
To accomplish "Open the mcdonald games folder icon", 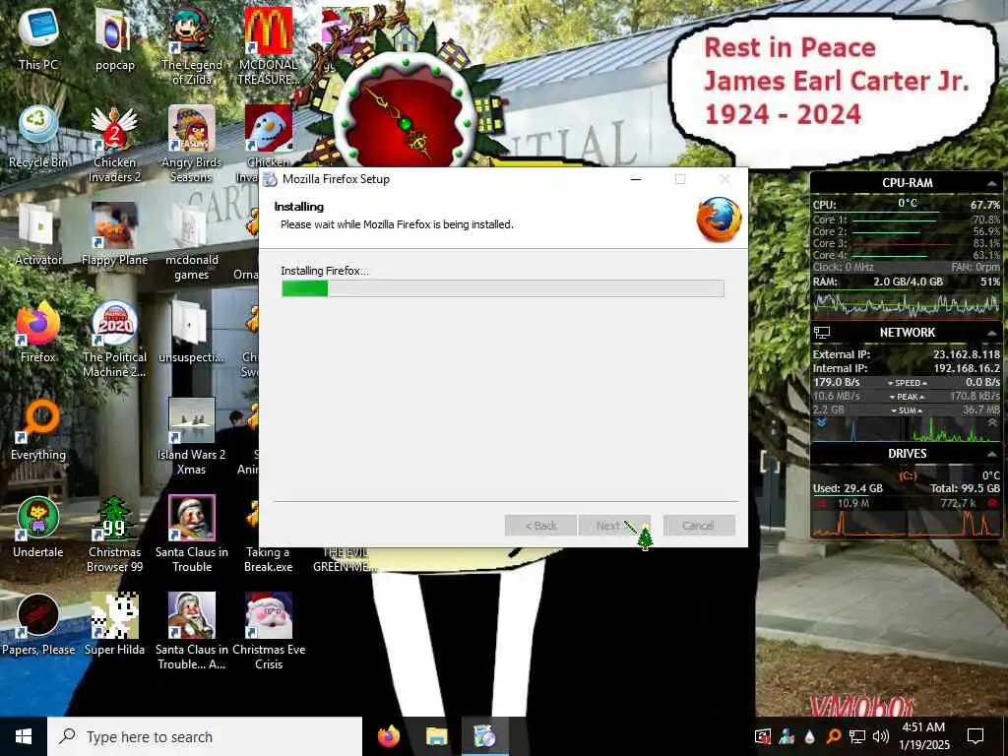I will (x=192, y=240).
